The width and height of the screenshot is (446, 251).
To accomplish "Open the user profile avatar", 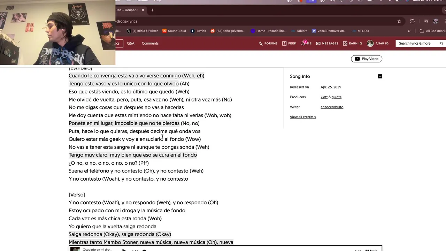I will (370, 44).
